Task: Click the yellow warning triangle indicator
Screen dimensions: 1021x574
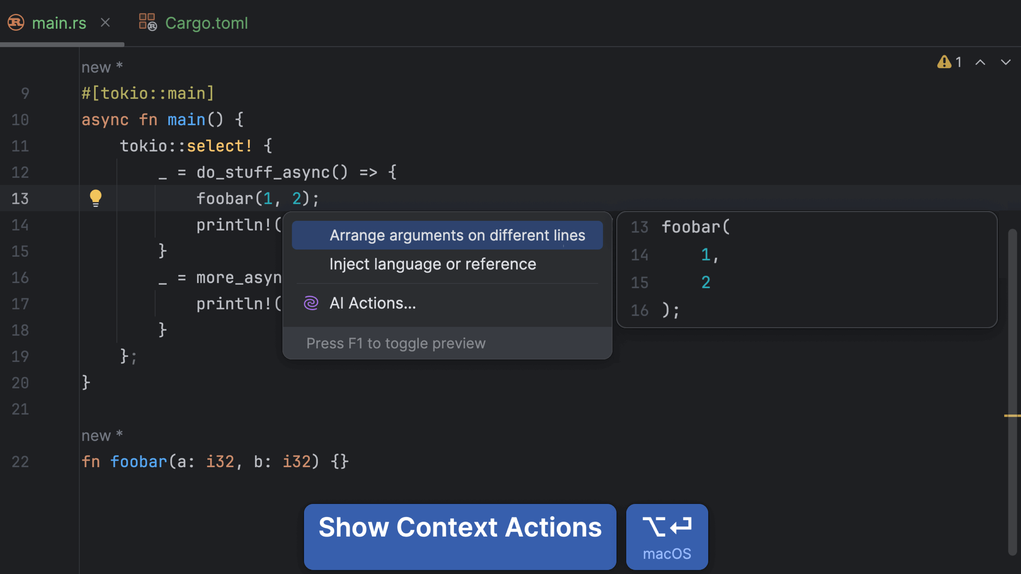Action: tap(944, 62)
